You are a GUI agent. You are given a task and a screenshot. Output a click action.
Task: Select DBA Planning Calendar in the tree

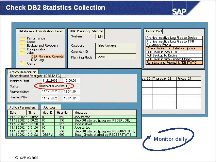[x=48, y=56]
